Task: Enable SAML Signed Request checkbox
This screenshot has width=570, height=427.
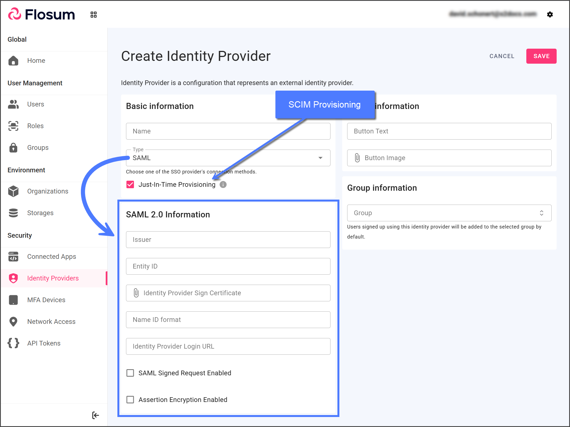Action: click(130, 373)
